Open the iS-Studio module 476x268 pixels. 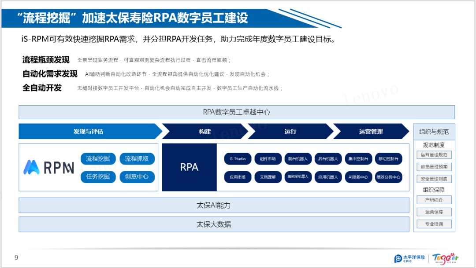(237, 159)
